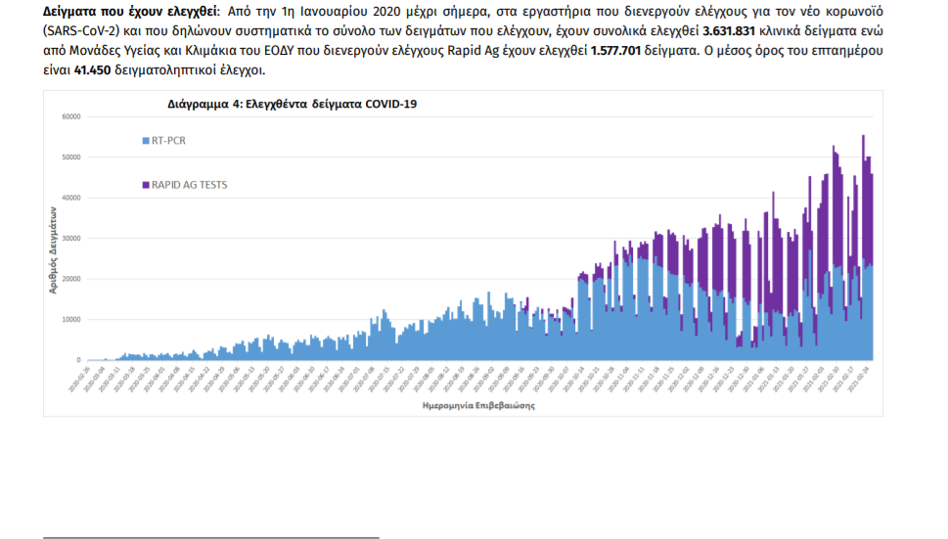Click the bold number 3.631.831

click(735, 32)
